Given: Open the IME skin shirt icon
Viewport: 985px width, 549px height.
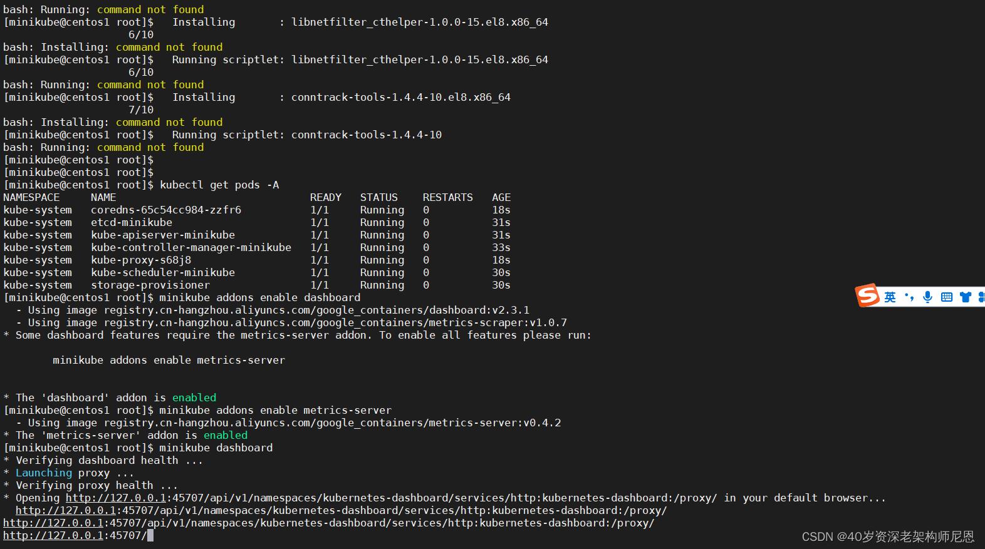Looking at the screenshot, I should (x=965, y=297).
